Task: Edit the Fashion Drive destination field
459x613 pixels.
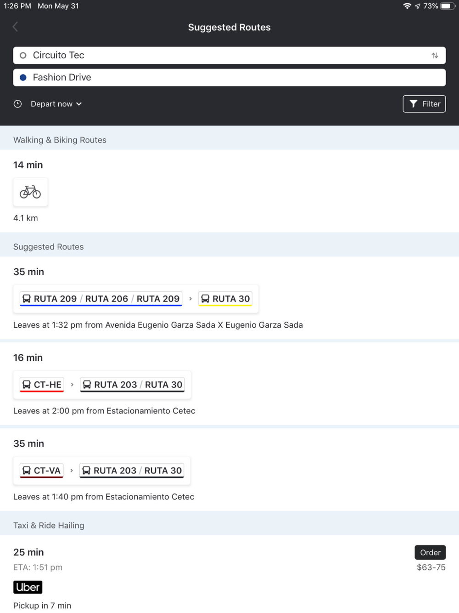Action: tap(229, 78)
